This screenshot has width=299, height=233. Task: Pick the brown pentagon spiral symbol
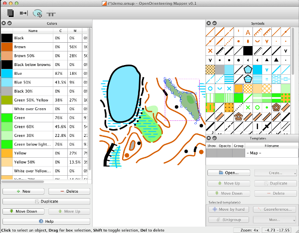[276, 107]
